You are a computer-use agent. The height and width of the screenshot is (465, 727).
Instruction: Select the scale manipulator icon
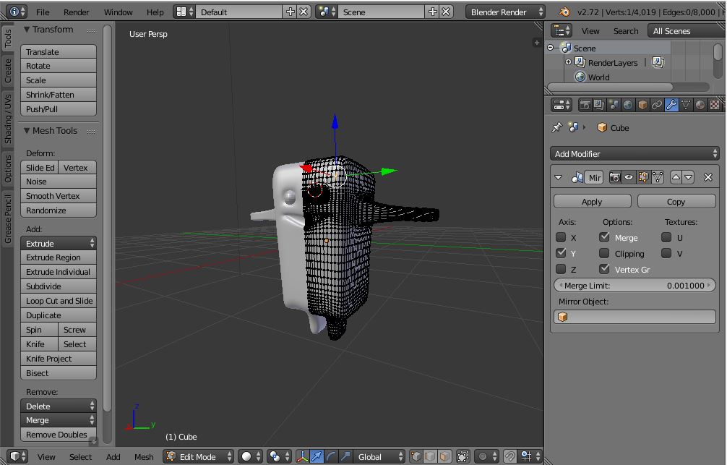(x=345, y=456)
